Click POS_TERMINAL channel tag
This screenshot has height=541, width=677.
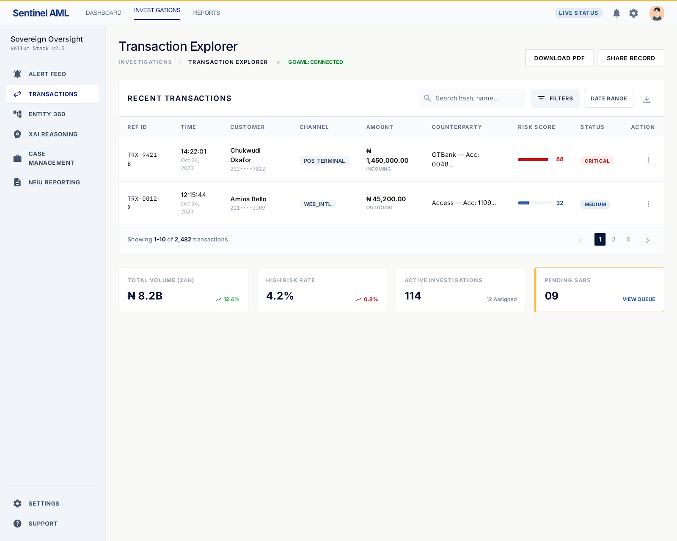(x=324, y=161)
